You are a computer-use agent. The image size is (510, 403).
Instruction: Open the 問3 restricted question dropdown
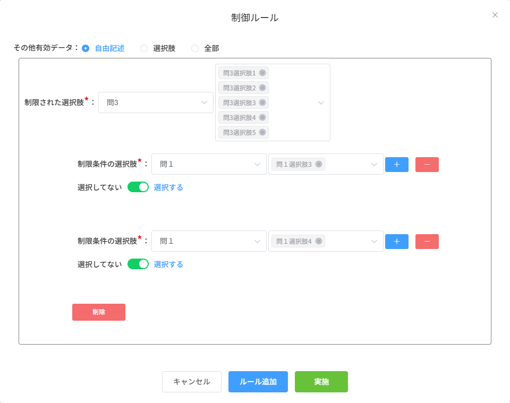point(156,102)
